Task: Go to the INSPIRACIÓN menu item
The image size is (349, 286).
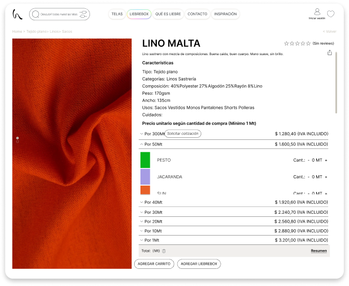Action: pos(225,14)
